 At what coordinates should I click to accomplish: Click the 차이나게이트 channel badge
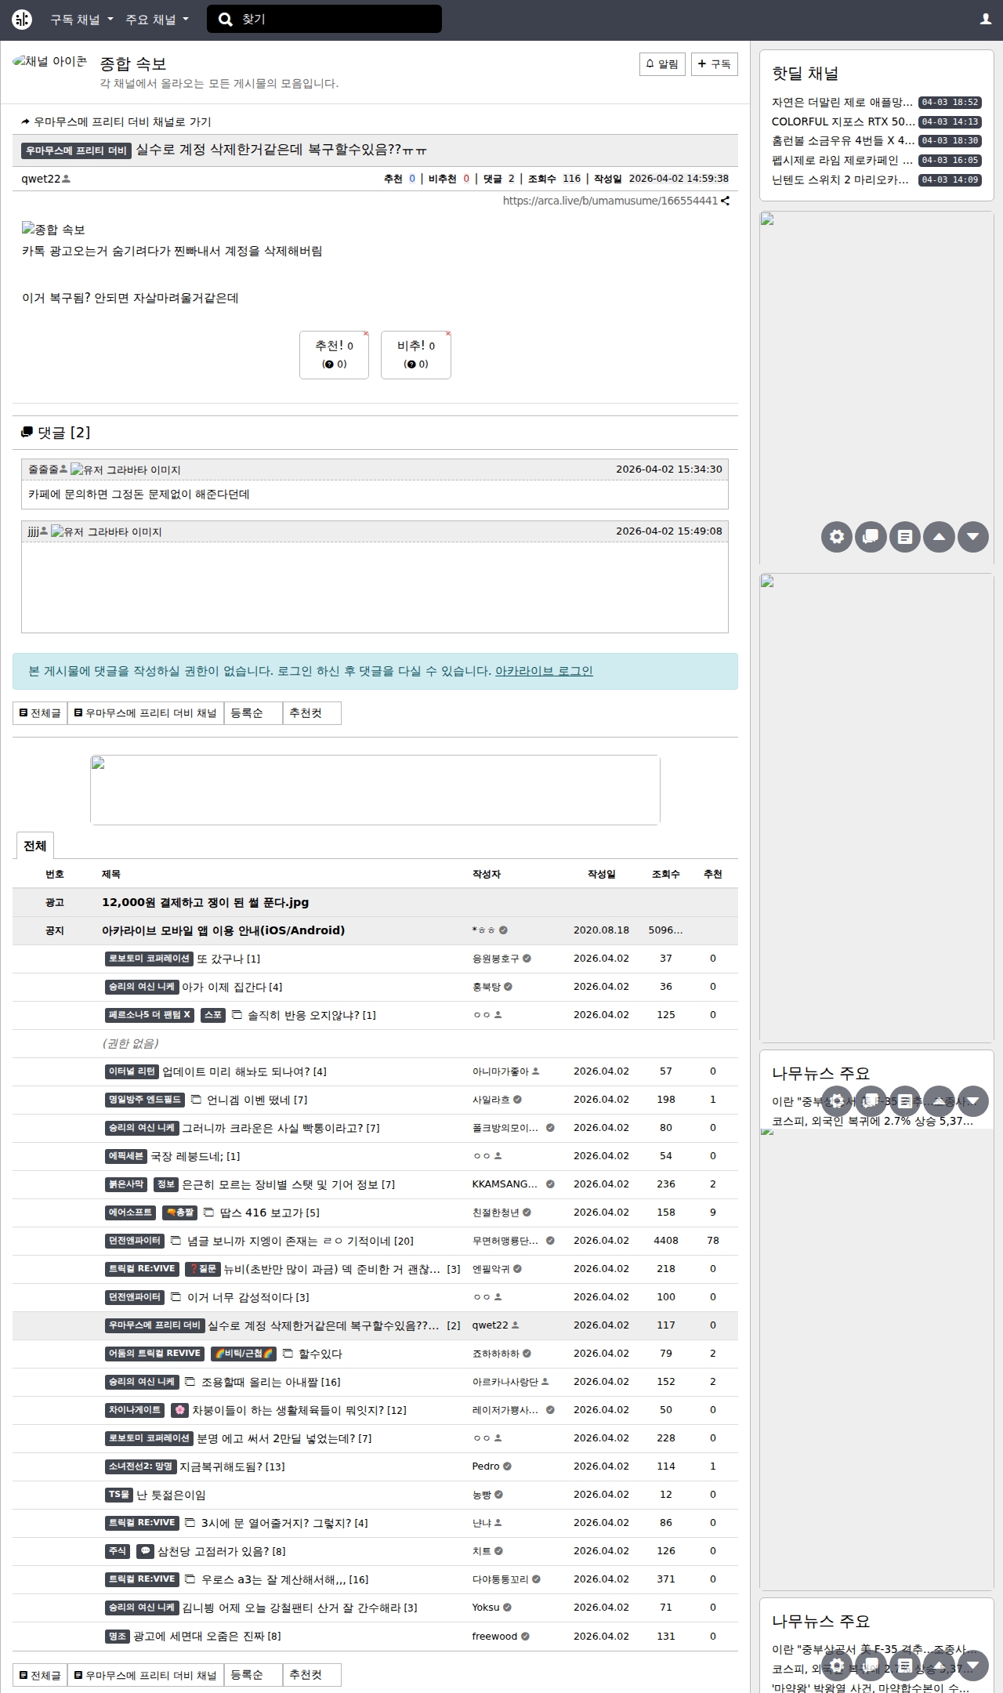135,1410
